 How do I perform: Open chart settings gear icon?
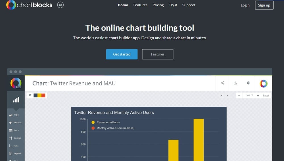pyautogui.click(x=248, y=83)
